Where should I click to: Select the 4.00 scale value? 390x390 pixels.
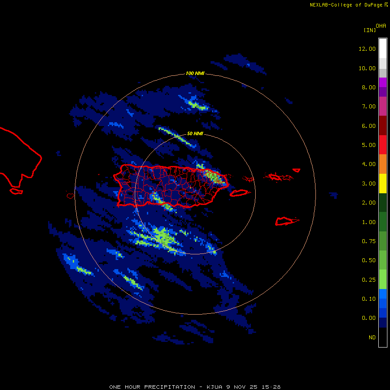(369, 164)
